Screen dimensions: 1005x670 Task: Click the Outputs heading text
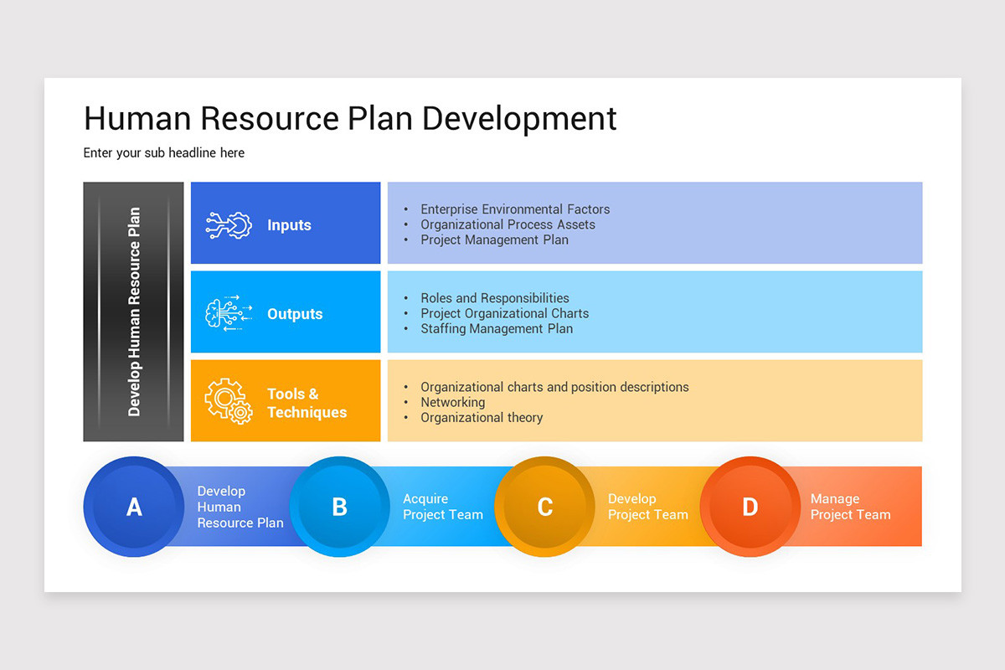[x=295, y=314]
